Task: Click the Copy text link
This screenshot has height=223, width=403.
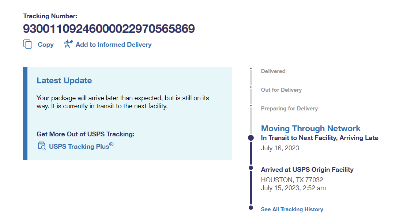Action: tap(46, 45)
